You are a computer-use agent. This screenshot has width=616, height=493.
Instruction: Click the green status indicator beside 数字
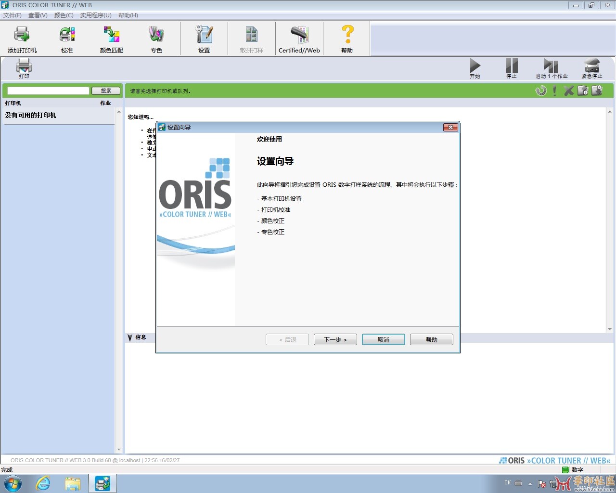[565, 469]
